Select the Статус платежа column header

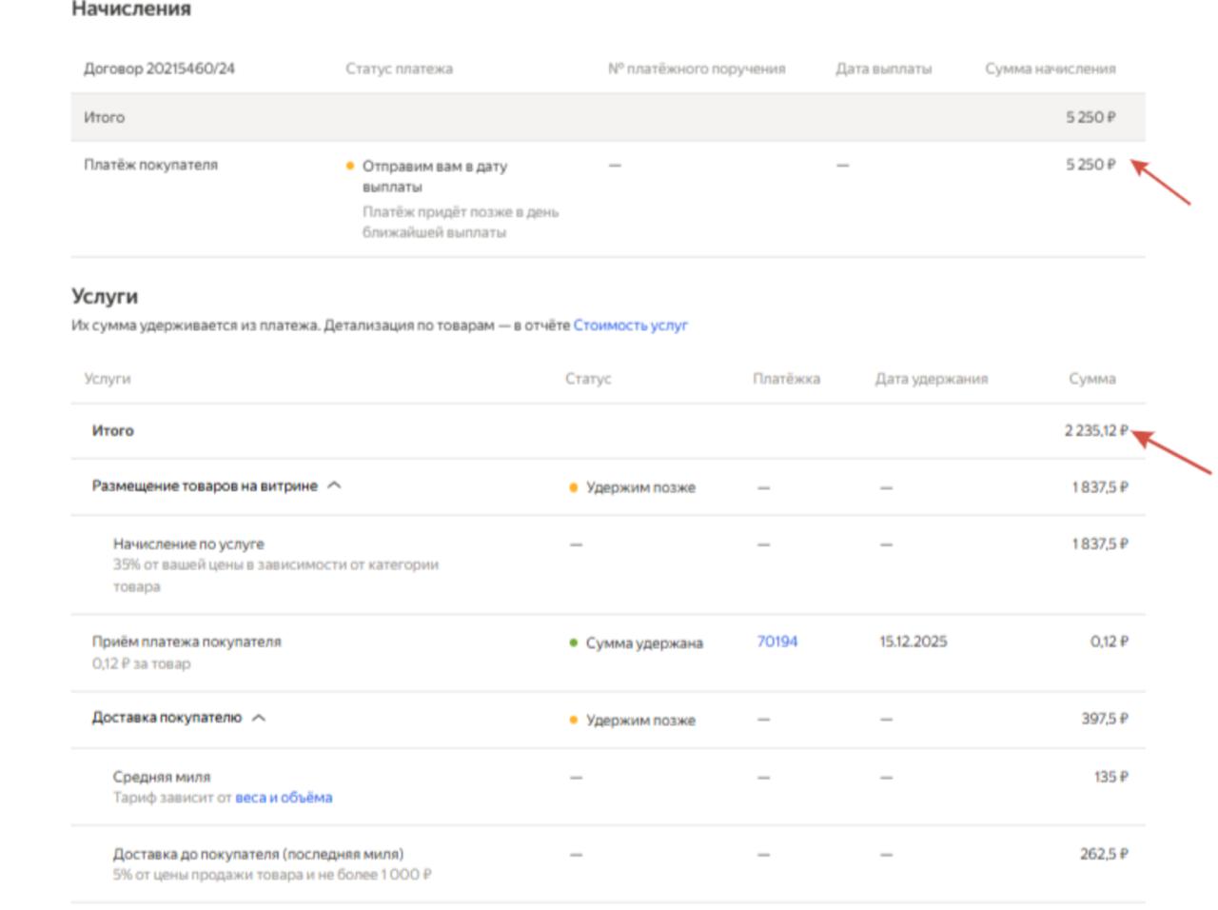click(399, 69)
